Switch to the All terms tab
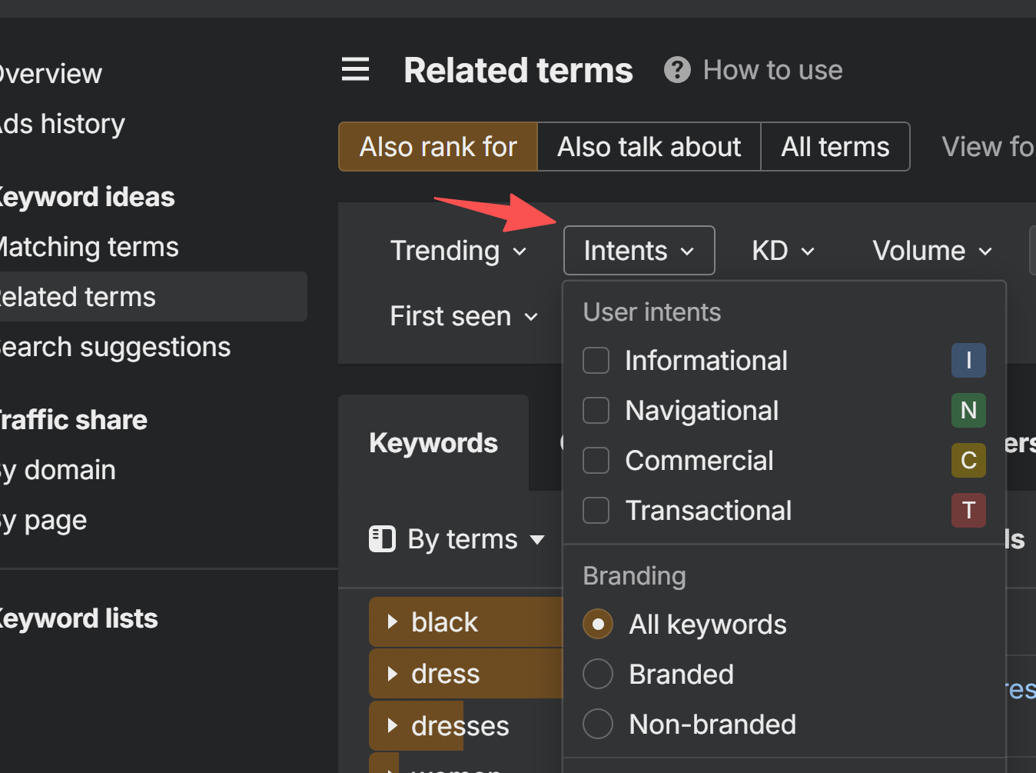Screen dimensions: 1036x773 click(835, 147)
